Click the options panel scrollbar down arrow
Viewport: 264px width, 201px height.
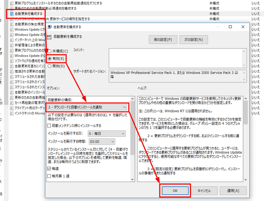132,179
